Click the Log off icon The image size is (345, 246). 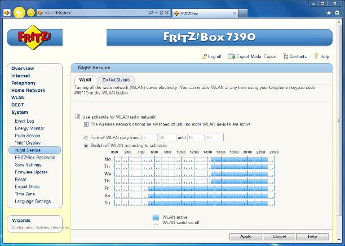[x=204, y=56]
